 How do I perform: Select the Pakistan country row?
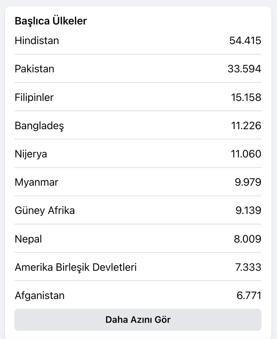coord(138,69)
